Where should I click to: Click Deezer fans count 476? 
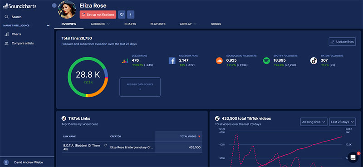pos(135,60)
